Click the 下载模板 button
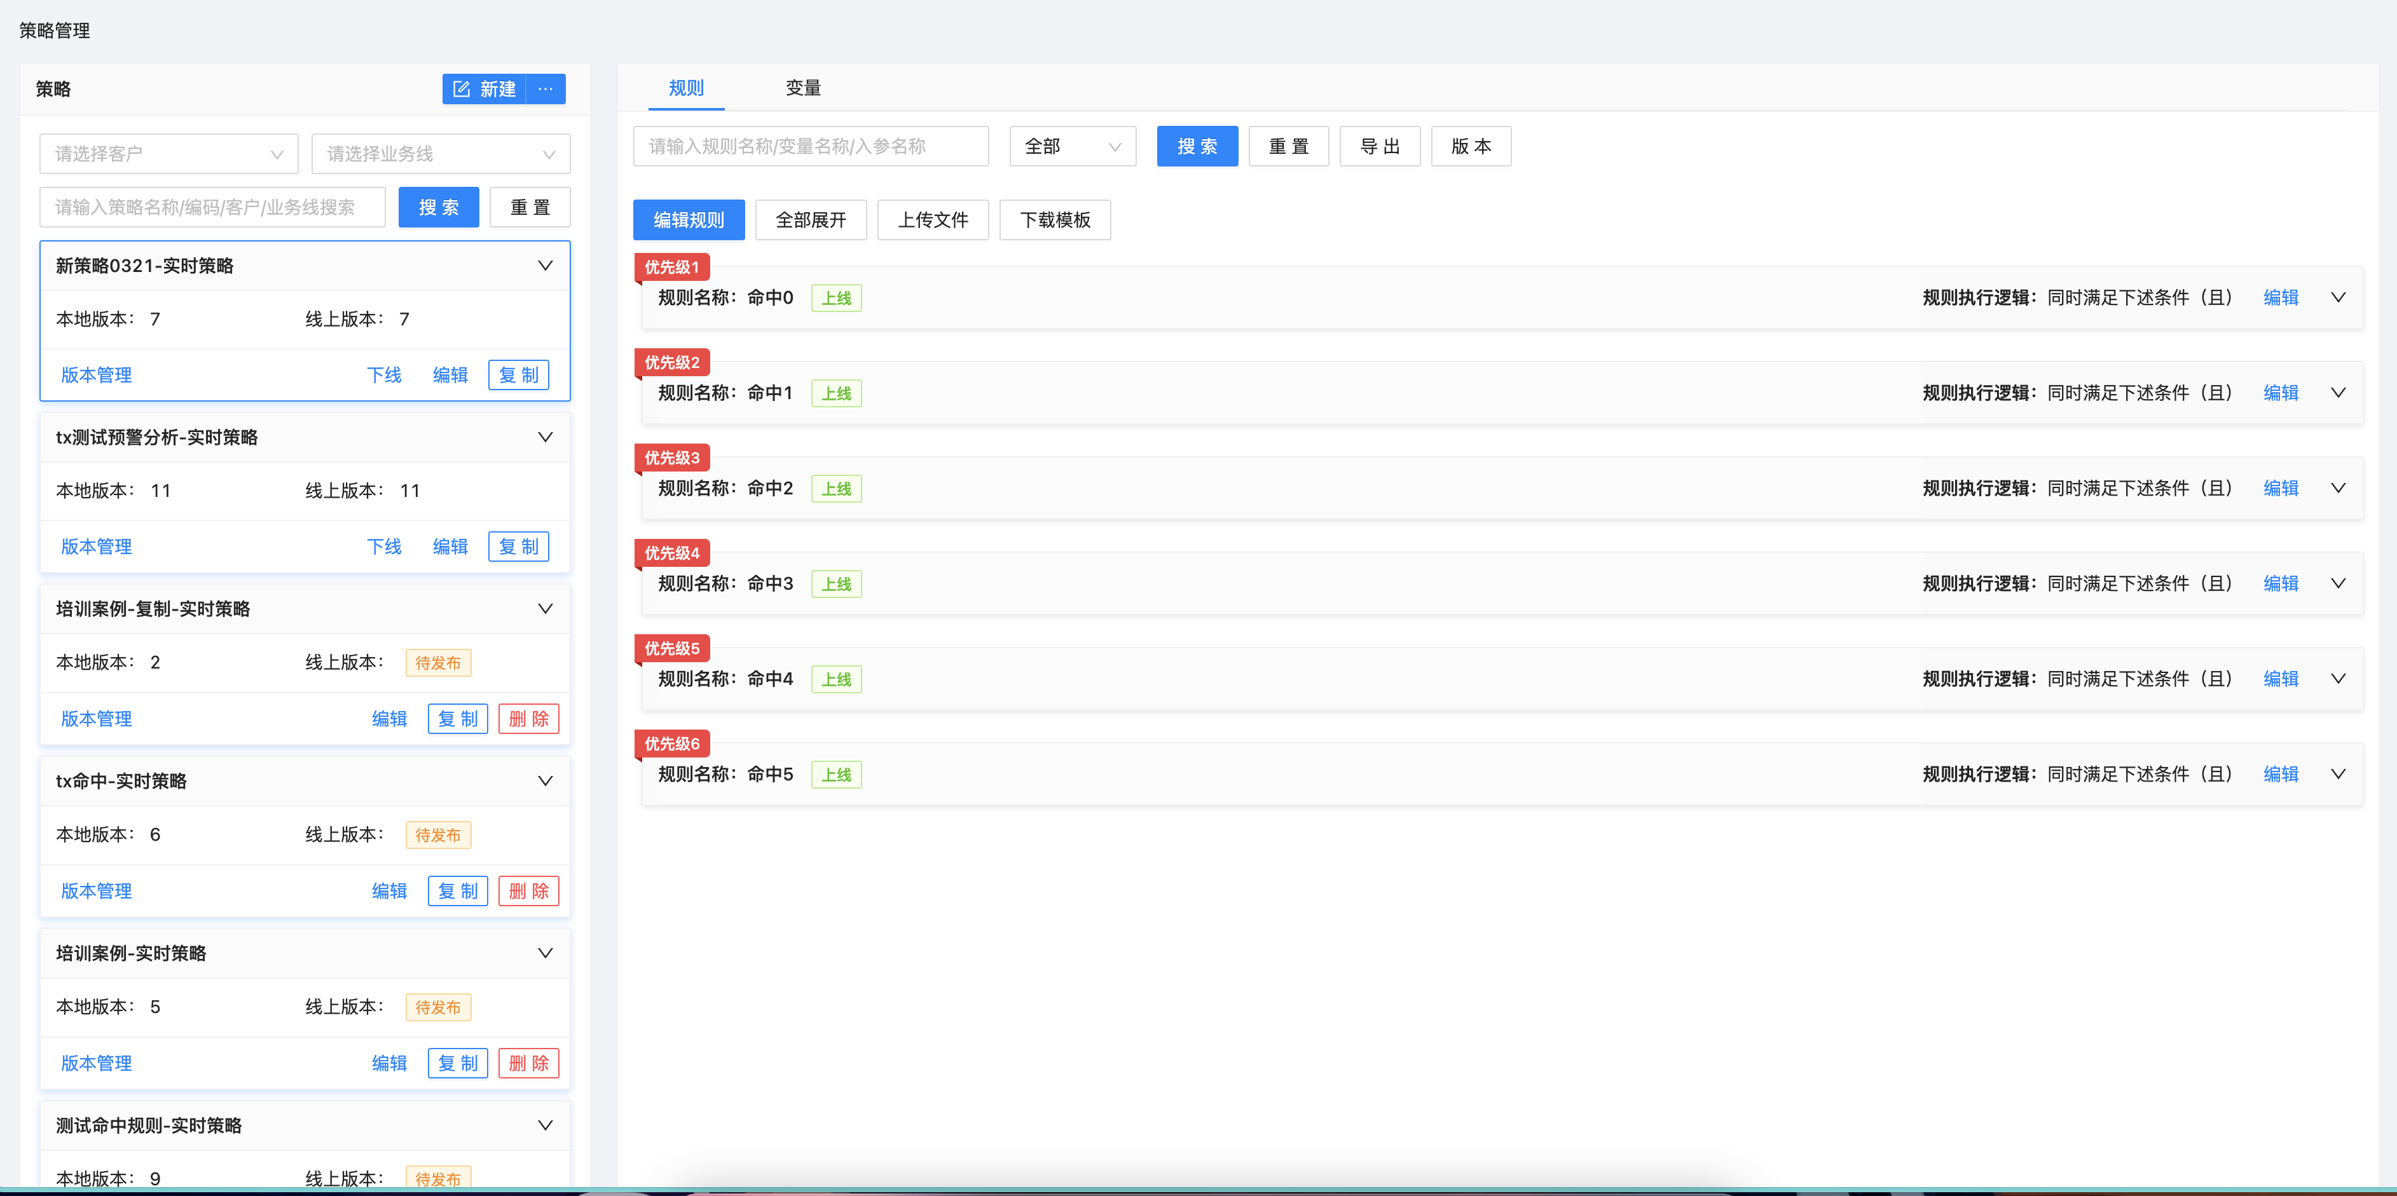This screenshot has width=2397, height=1196. [1054, 221]
